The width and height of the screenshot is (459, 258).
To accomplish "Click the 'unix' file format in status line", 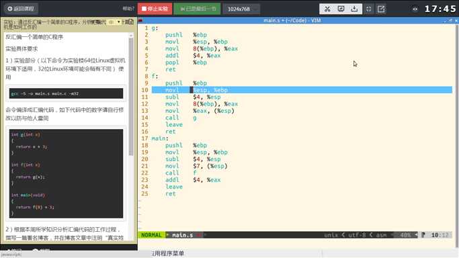I will pos(331,235).
